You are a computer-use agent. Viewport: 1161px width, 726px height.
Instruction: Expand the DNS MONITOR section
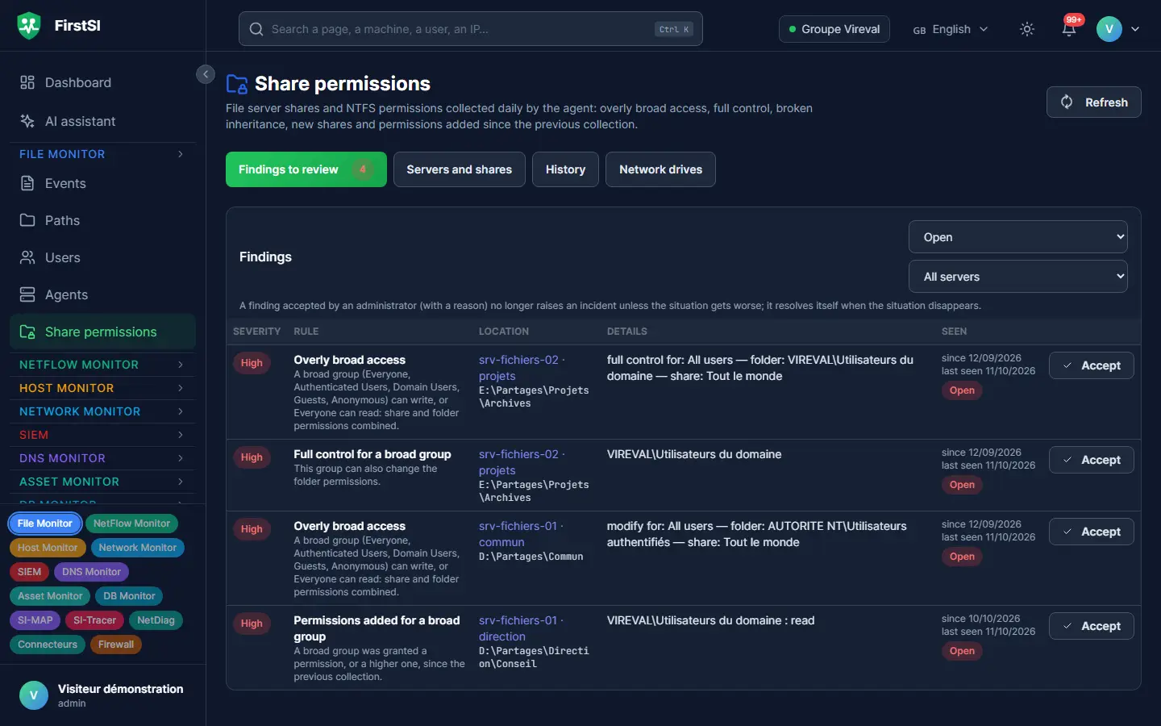click(102, 458)
